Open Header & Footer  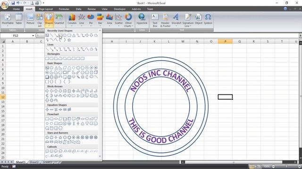click(165, 20)
